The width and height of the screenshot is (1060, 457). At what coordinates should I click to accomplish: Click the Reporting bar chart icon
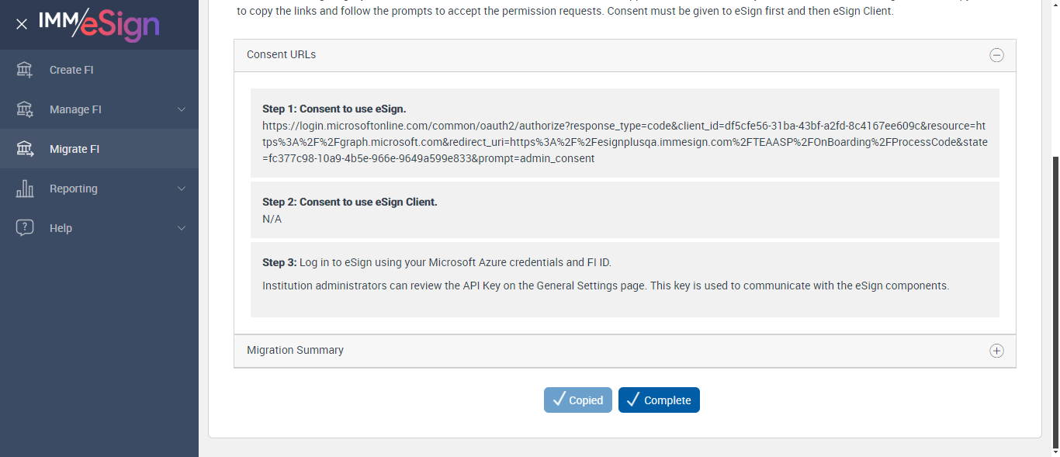(25, 189)
